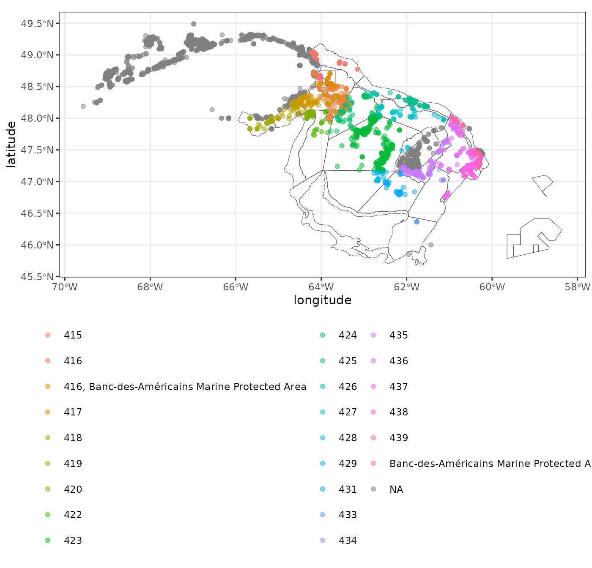Viewport: 592px width, 568px height.
Task: Select the legend label reading 434
Action: click(348, 541)
